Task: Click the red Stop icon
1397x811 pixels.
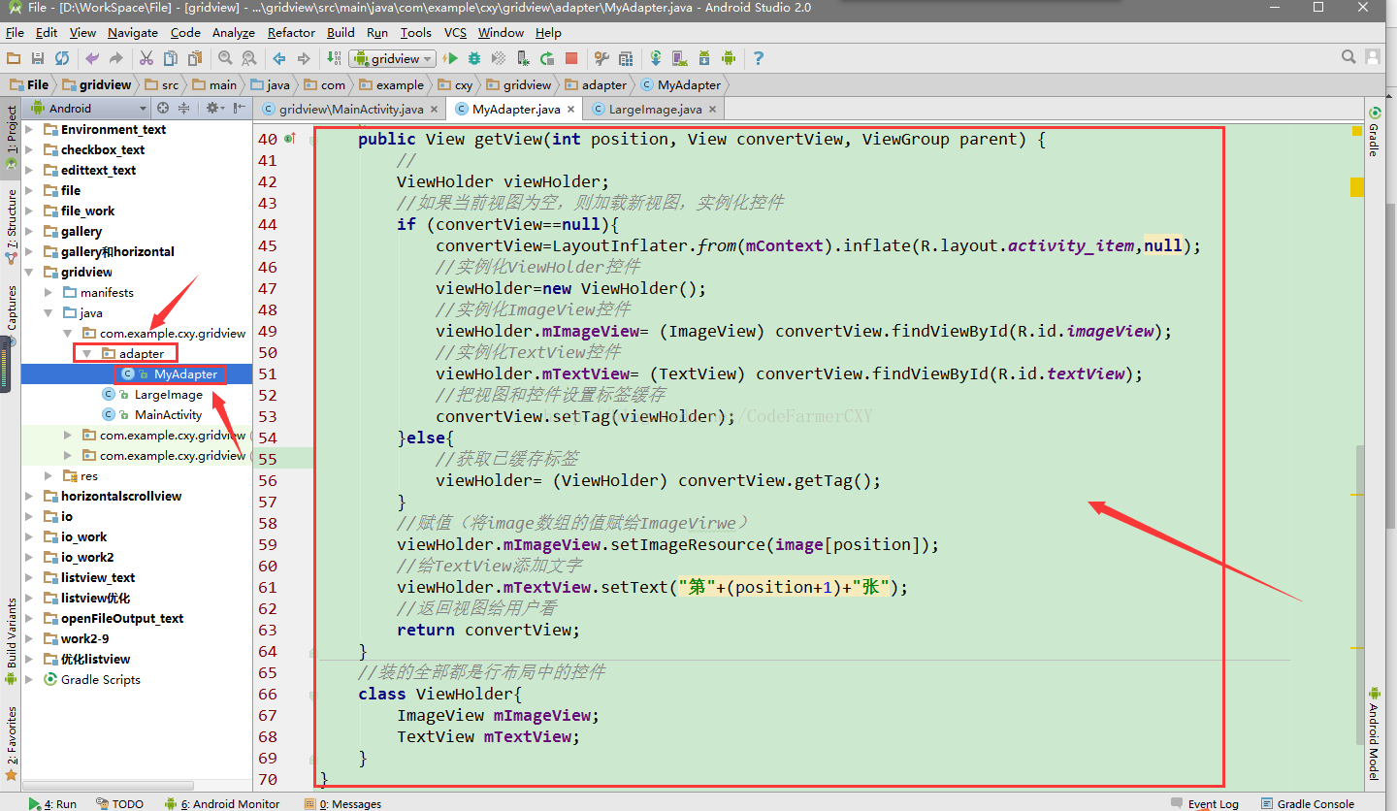Action: coord(571,58)
